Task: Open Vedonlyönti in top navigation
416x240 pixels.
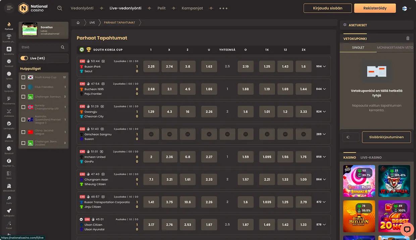Action: 82,8
